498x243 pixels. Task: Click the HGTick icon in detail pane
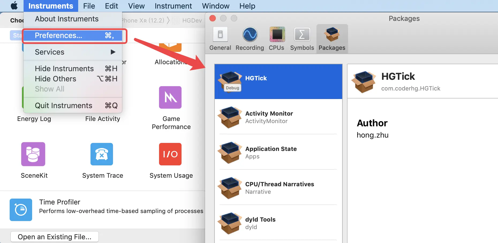[364, 82]
